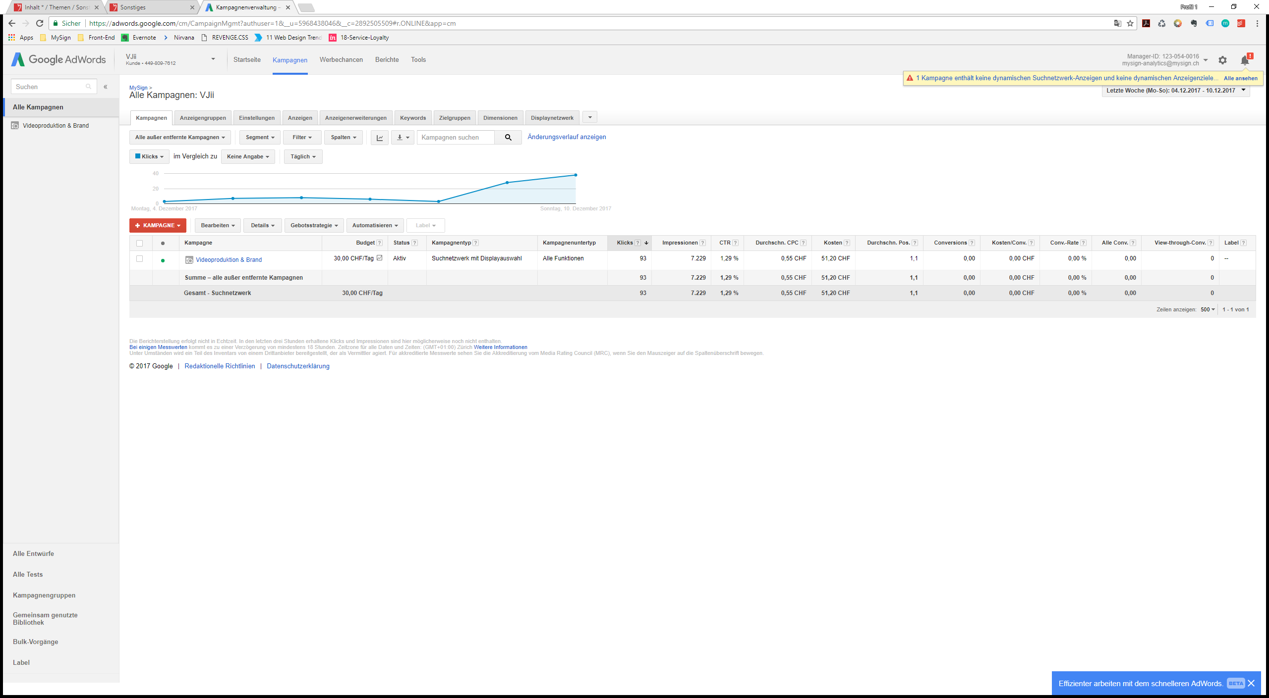Click the blue Klicks metric swatch
Viewport: 1269px width, 698px height.
tap(138, 156)
